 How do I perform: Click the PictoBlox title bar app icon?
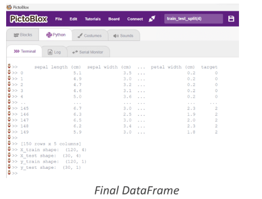click(x=9, y=7)
